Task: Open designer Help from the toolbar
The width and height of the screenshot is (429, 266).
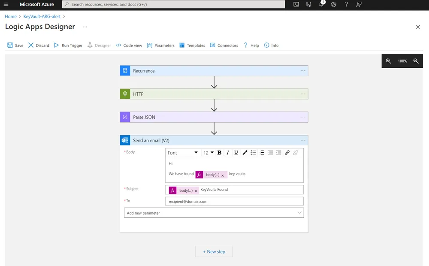Action: (x=251, y=45)
